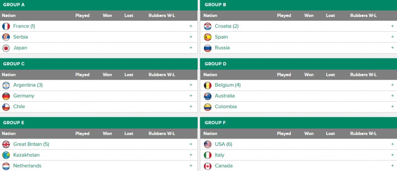Expand the Germany row plus sign
This screenshot has width=397, height=171.
click(x=191, y=96)
